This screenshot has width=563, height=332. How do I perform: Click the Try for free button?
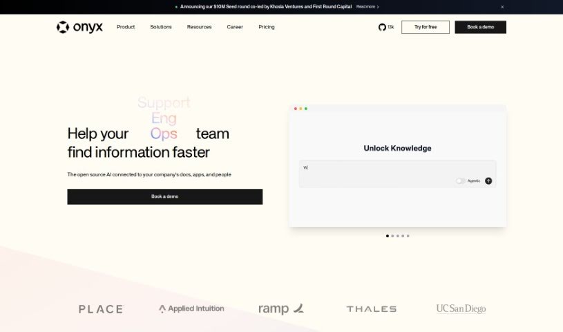coord(426,27)
